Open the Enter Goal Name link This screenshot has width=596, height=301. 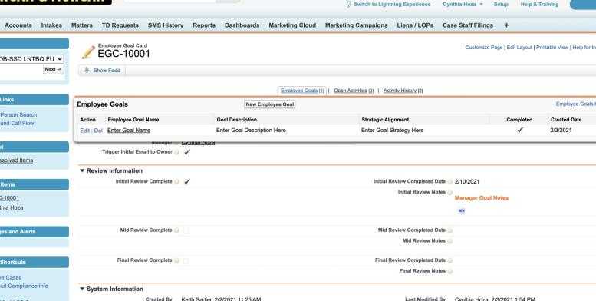click(129, 130)
